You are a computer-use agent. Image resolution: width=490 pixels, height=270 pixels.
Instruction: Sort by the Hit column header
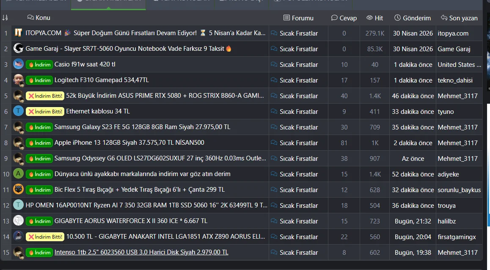point(374,18)
